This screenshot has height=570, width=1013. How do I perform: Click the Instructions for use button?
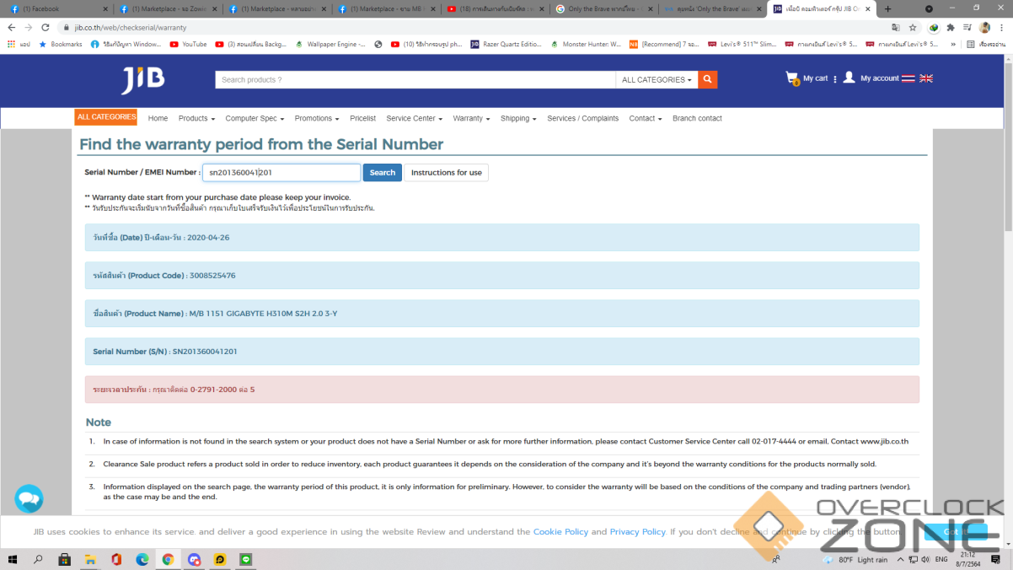click(x=446, y=173)
